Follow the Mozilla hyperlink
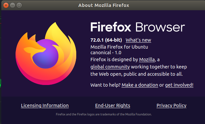This screenshot has height=124, width=205. click(147, 60)
